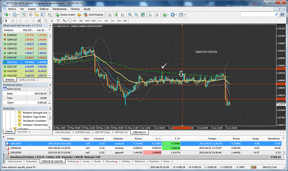Viewport: 288px width, 171px height.
Task: Toggle the AutoTrading button
Action: (93, 15)
